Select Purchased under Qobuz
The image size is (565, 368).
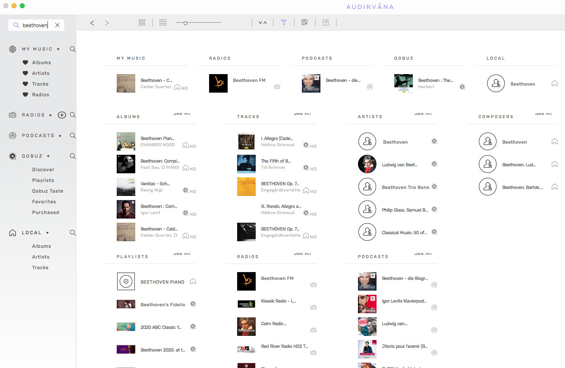[x=45, y=212]
